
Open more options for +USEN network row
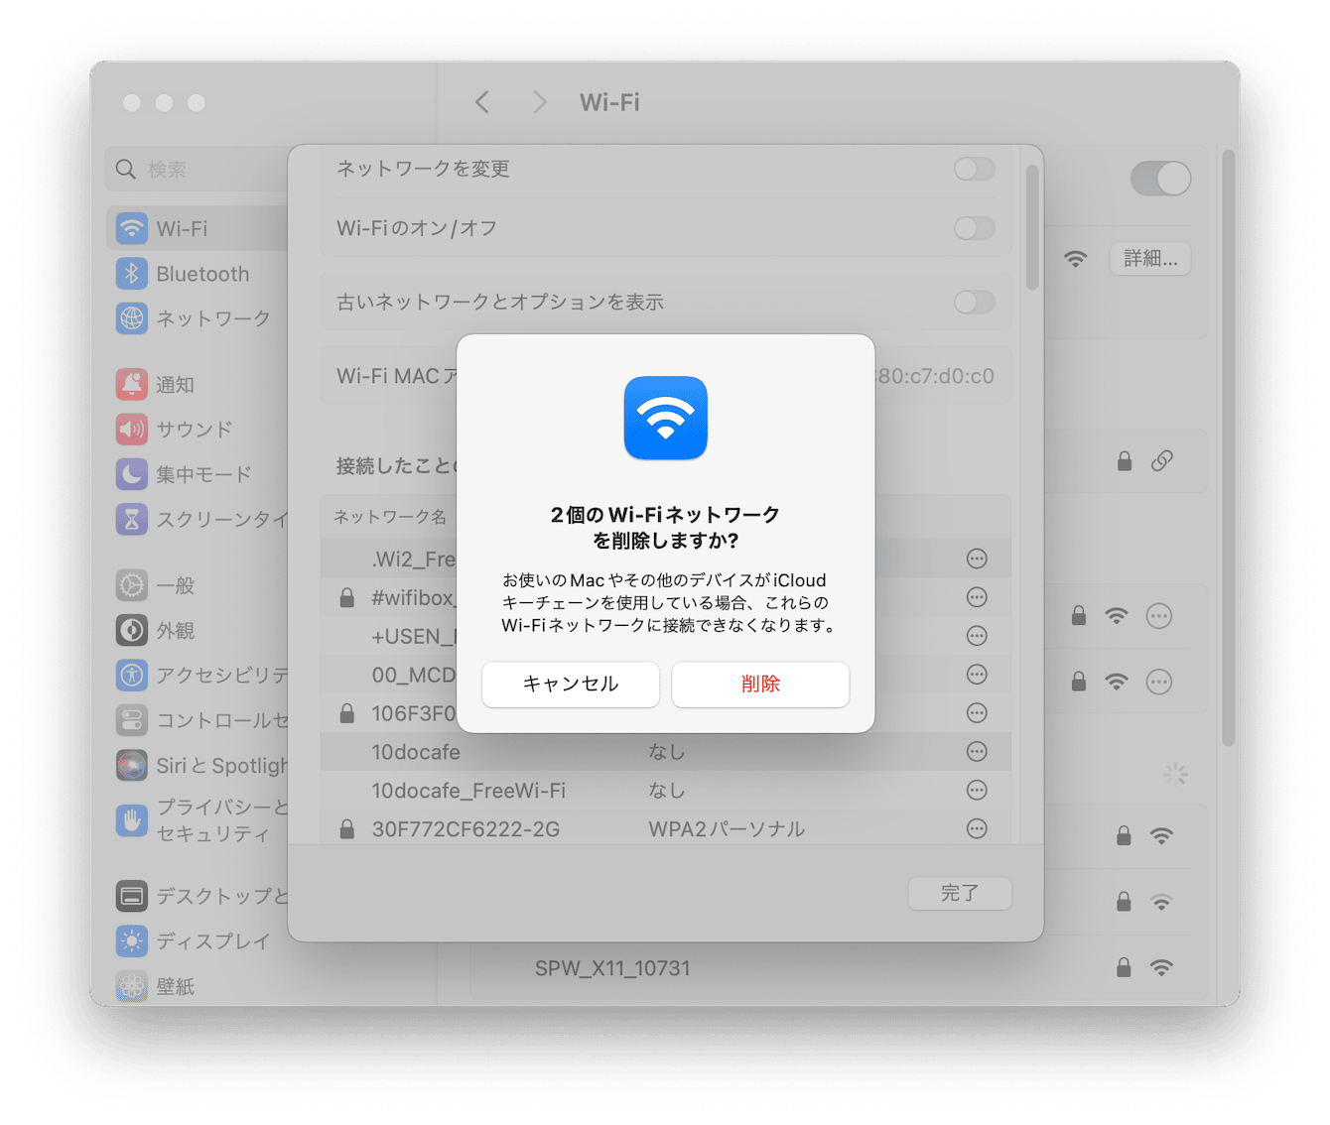[977, 636]
